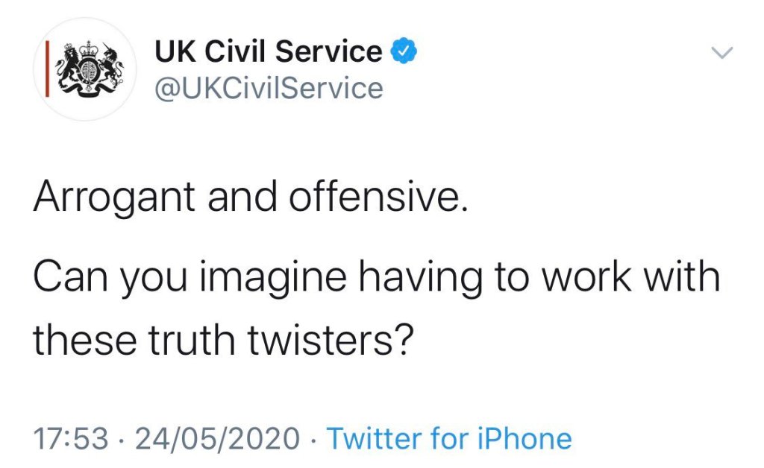The height and width of the screenshot is (468, 764).
Task: Open the UK Civil Service display name
Action: pos(269,52)
